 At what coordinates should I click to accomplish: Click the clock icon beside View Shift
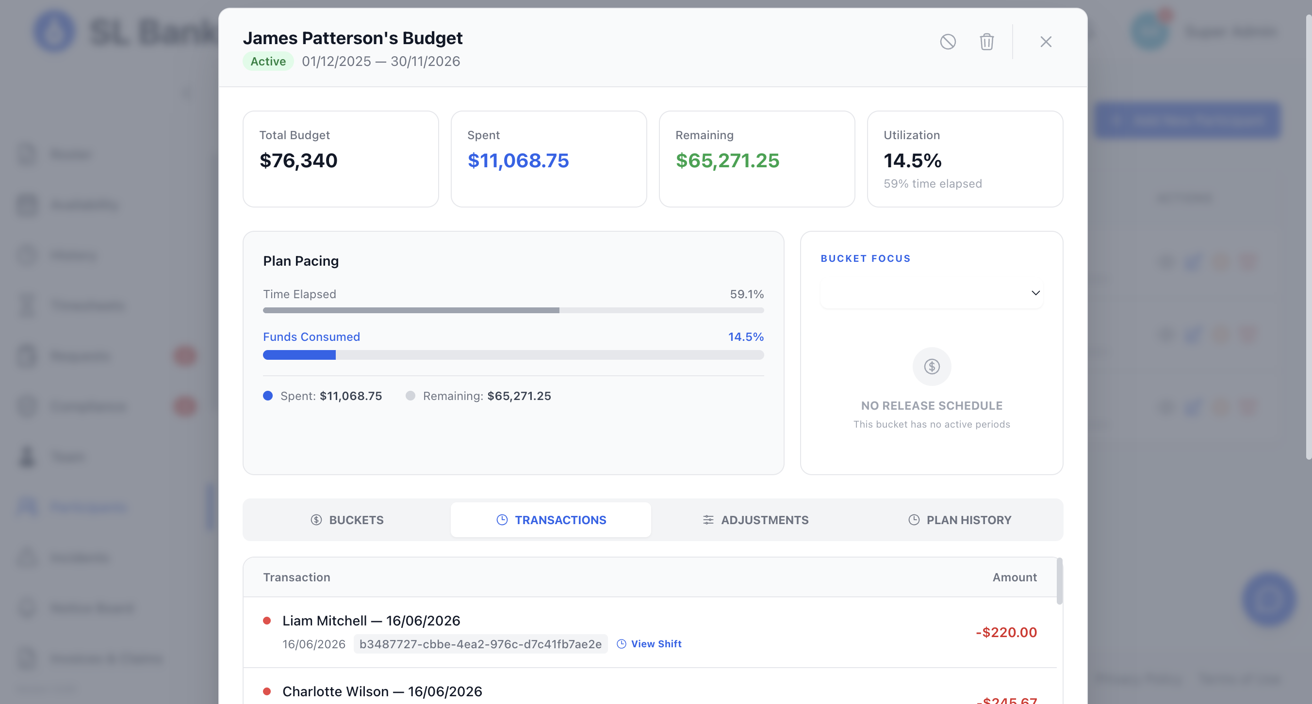pos(622,644)
